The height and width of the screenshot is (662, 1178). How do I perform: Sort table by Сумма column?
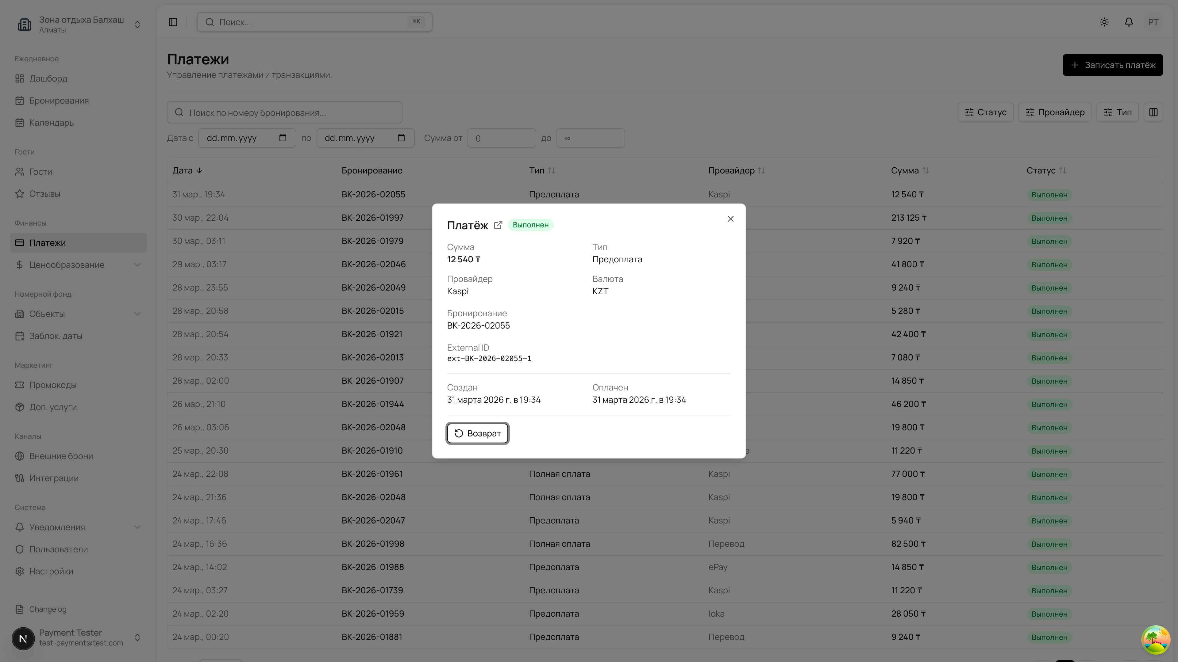click(x=910, y=170)
